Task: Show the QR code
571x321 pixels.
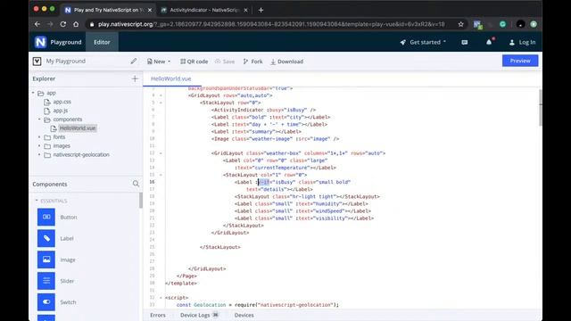Action: [x=194, y=62]
